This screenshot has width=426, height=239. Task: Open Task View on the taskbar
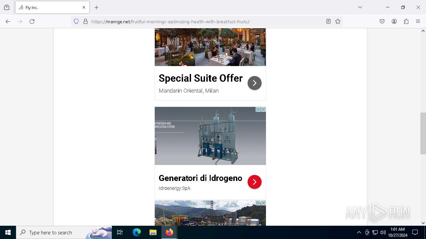120,232
